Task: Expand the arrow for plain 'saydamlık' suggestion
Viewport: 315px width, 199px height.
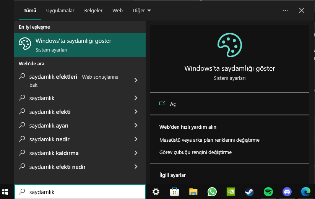Action: point(136,98)
